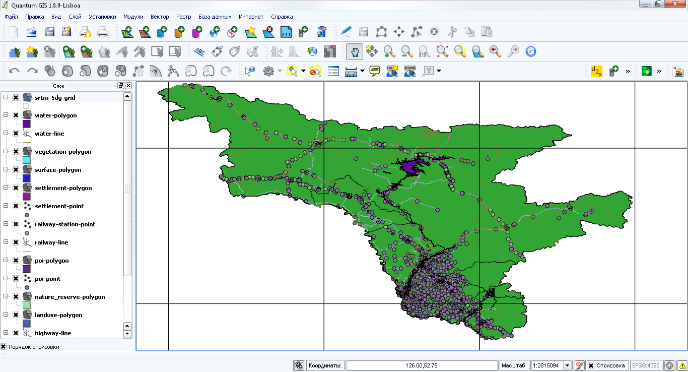This screenshot has width=688, height=372.
Task: Click the Zoom Full extent icon
Action: click(442, 51)
